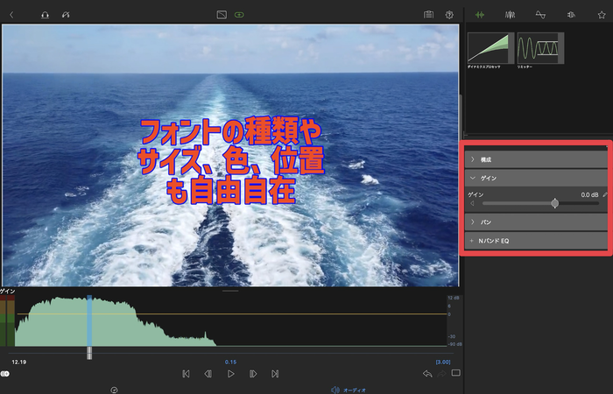Expand the 構成 section
Viewport: 613px width, 394px height.
tap(474, 159)
